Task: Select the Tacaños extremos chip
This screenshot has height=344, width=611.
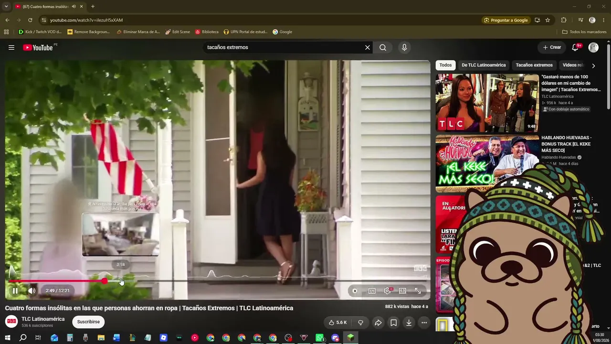Action: (x=534, y=65)
